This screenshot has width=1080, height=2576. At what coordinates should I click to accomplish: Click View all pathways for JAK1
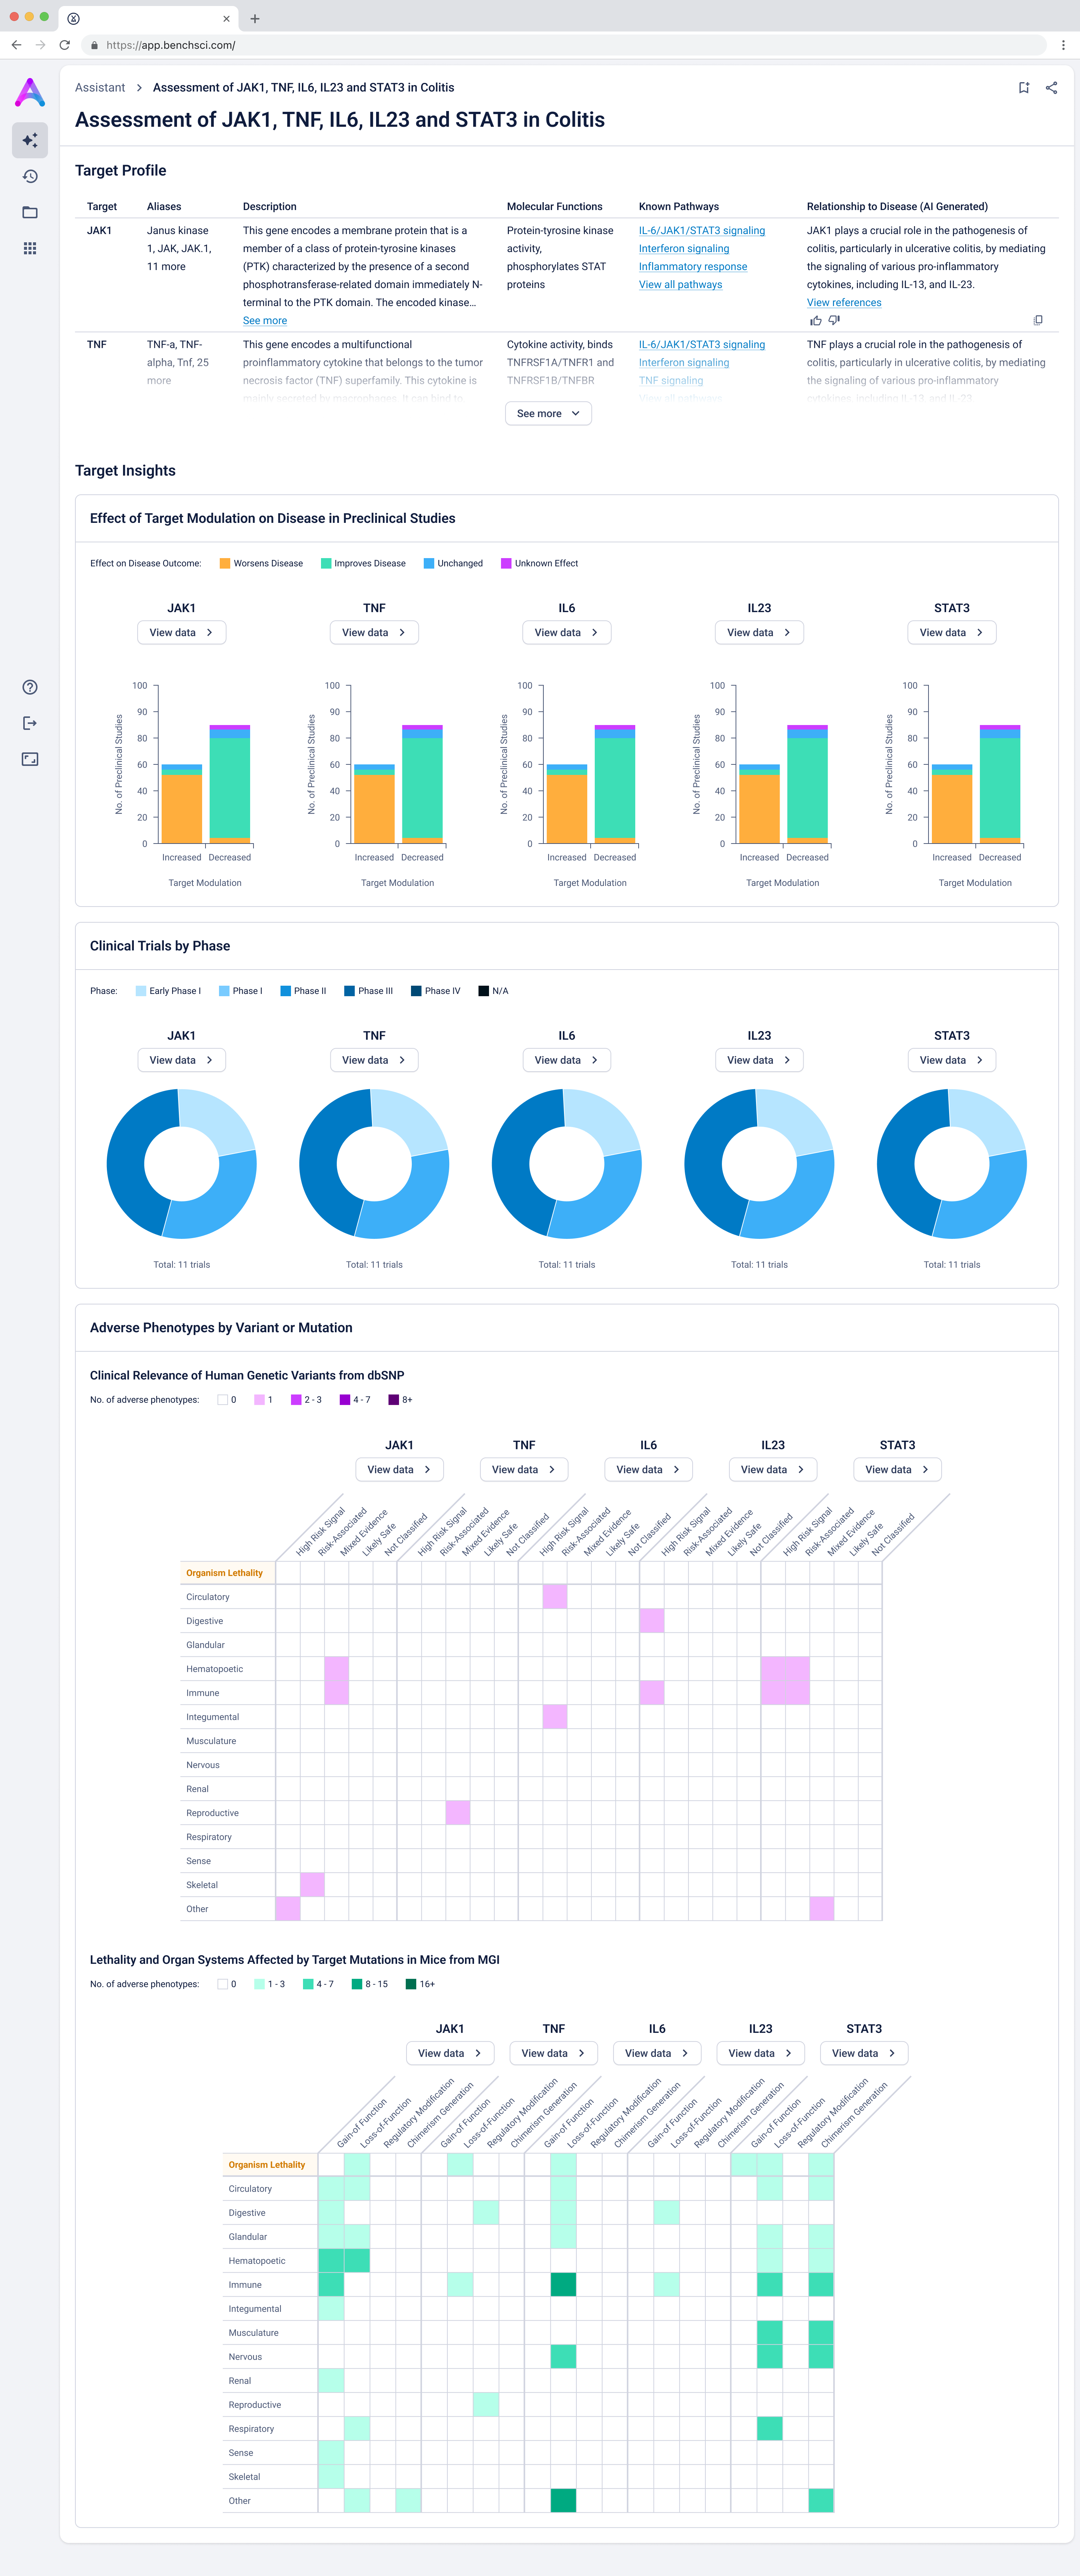point(680,285)
